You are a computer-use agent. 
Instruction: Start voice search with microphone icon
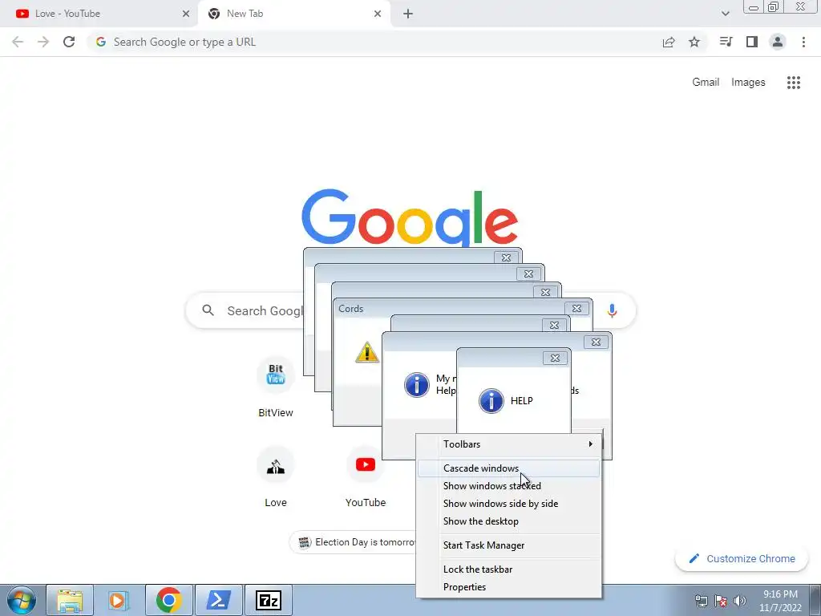(x=612, y=310)
